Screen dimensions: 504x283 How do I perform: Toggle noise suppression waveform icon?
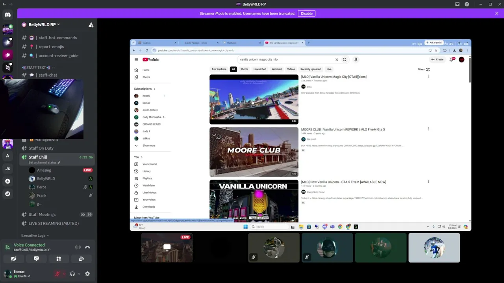tap(78, 247)
